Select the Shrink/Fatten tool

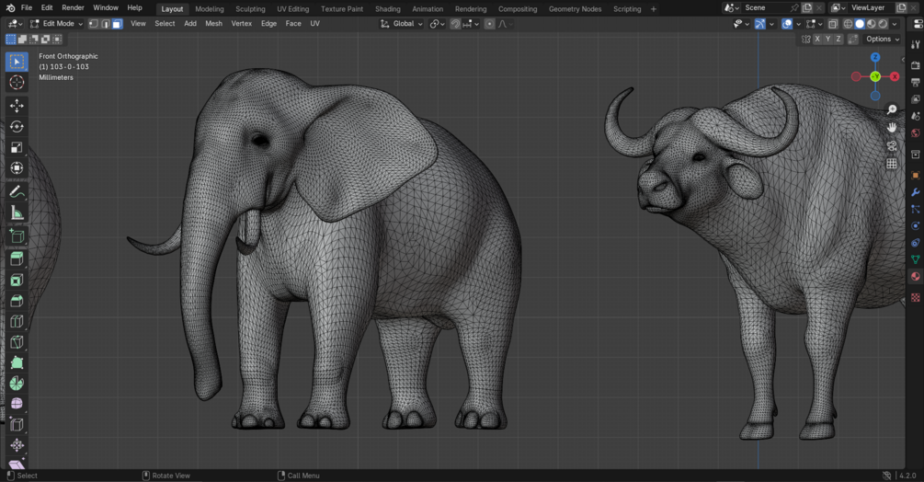(x=17, y=445)
